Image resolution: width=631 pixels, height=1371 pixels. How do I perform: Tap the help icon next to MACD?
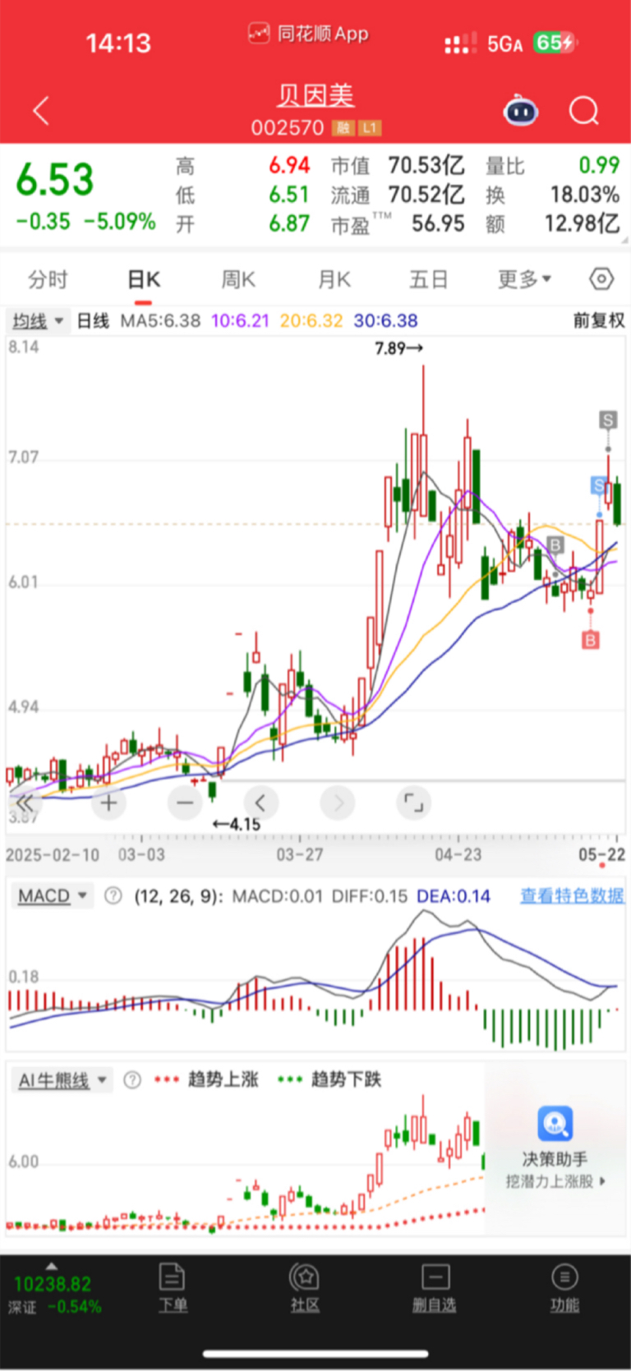113,895
